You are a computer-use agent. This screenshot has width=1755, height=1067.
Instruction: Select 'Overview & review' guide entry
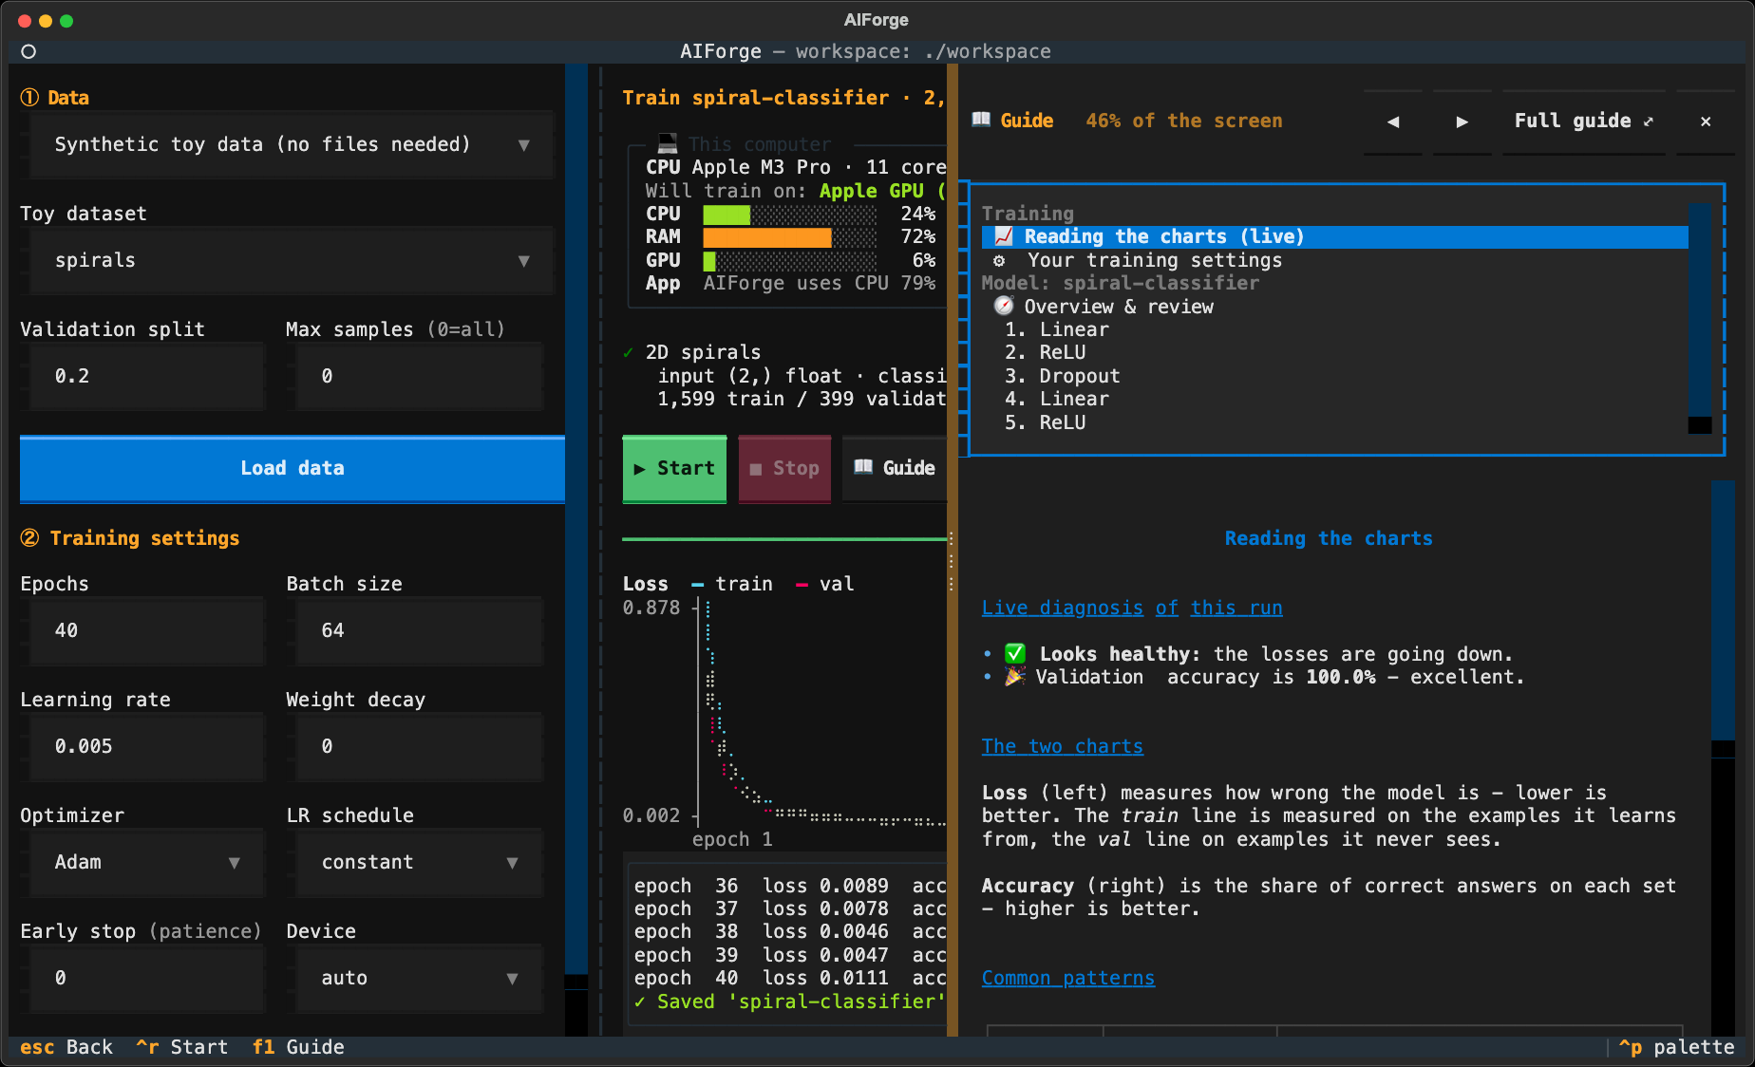point(1334,307)
